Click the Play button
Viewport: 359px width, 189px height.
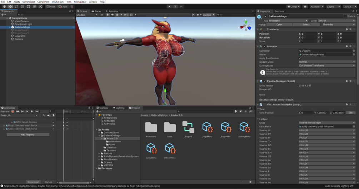169,7
